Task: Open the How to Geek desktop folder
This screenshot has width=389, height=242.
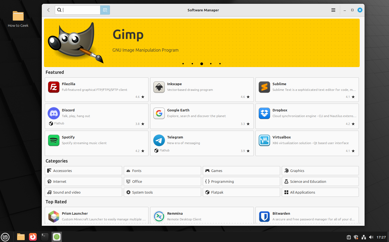Action: pyautogui.click(x=18, y=19)
